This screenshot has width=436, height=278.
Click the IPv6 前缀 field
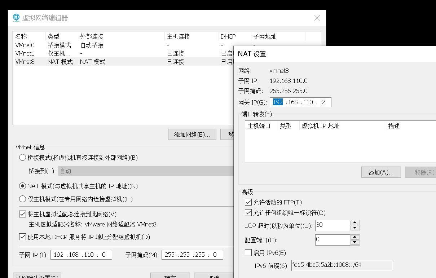tap(342, 265)
